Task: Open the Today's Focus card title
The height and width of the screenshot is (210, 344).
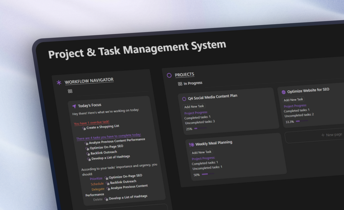Action: point(90,106)
